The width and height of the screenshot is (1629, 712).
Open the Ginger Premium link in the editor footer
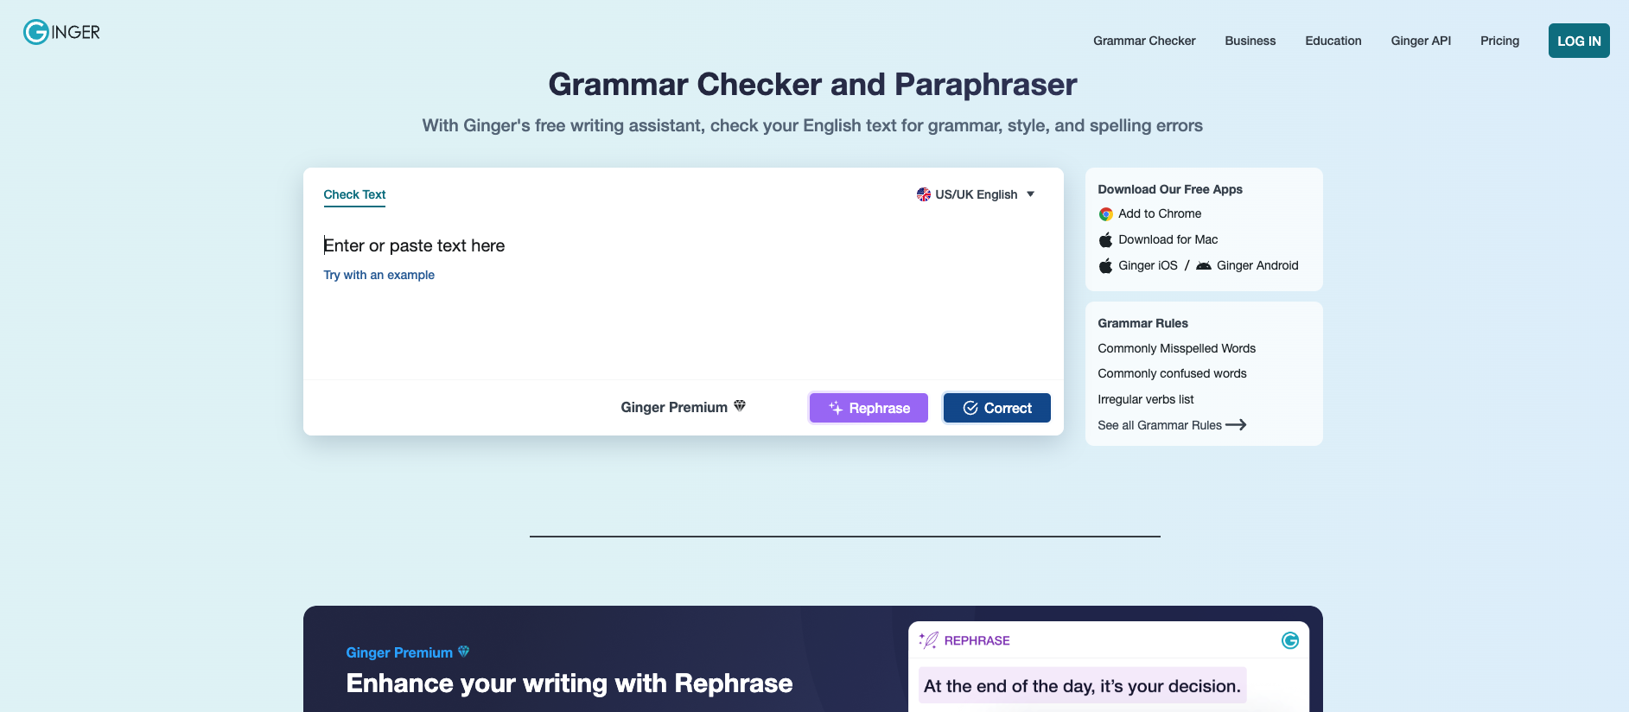tap(683, 407)
